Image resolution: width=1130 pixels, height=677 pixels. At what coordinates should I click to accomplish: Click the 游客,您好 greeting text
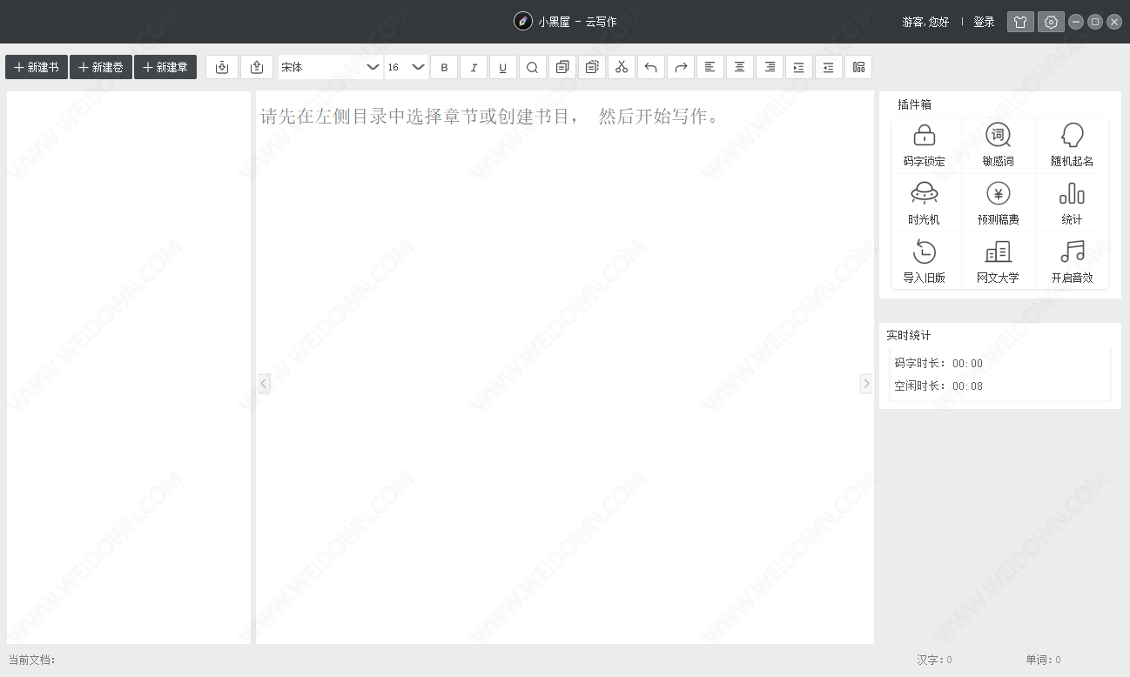click(x=925, y=22)
